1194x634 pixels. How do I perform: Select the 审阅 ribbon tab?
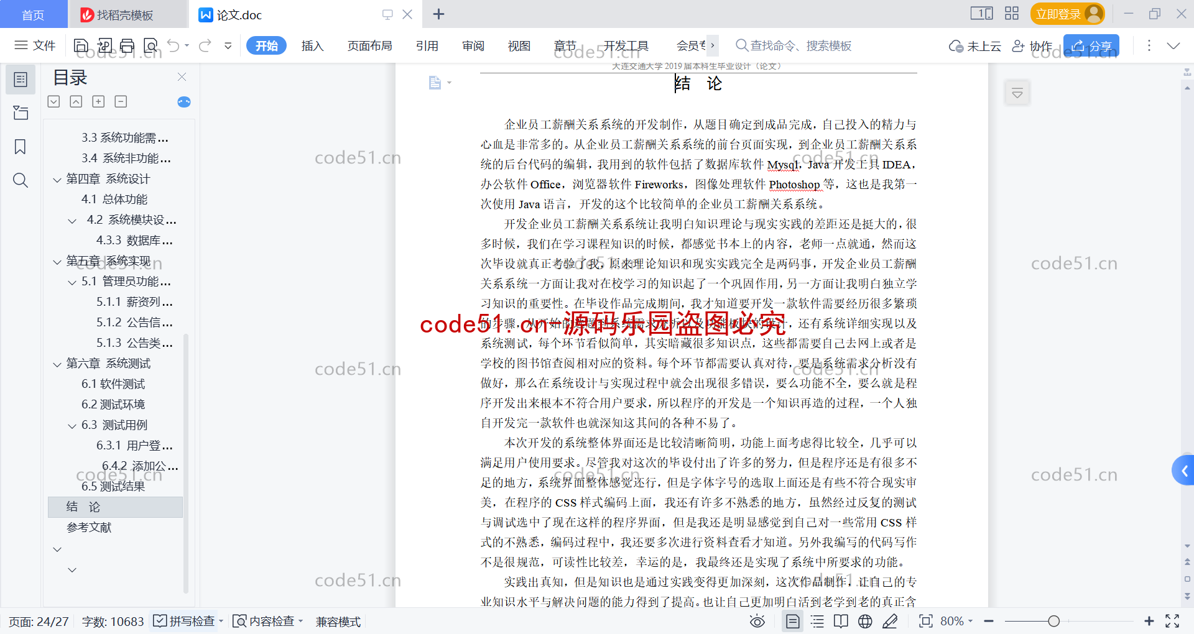pyautogui.click(x=473, y=45)
